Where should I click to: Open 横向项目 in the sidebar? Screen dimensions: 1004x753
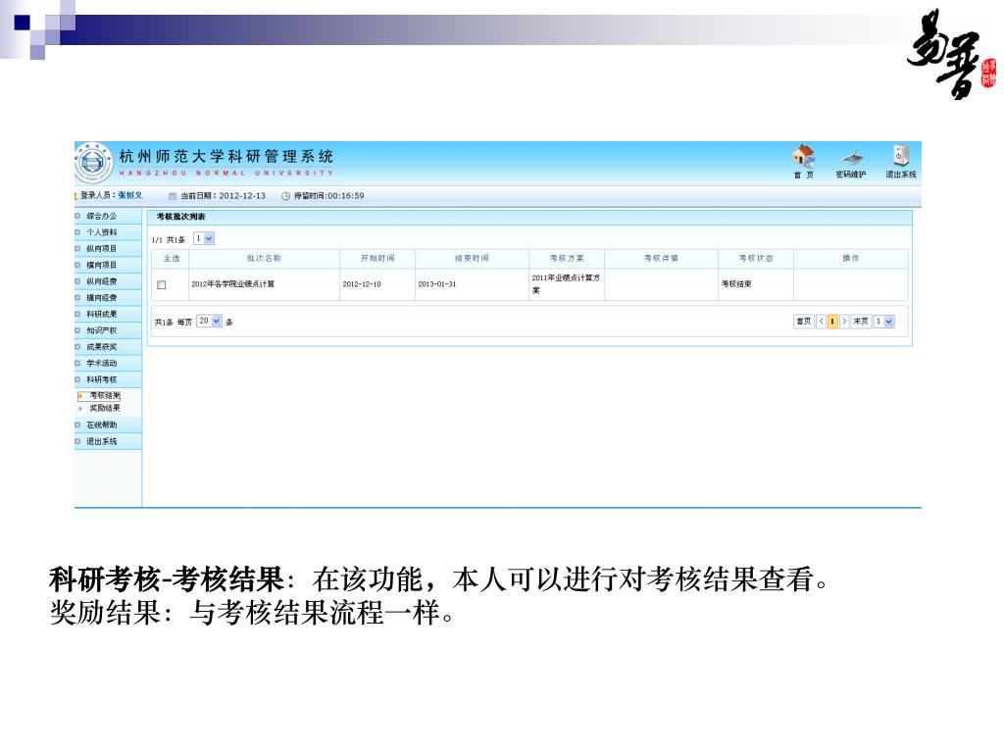pos(102,265)
